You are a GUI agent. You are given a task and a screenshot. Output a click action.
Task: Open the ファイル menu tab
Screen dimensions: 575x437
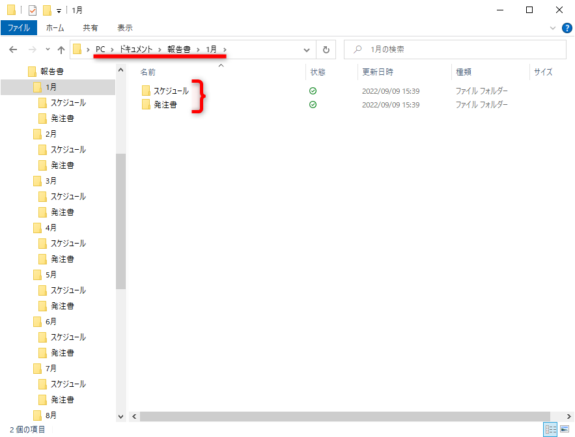(x=19, y=28)
